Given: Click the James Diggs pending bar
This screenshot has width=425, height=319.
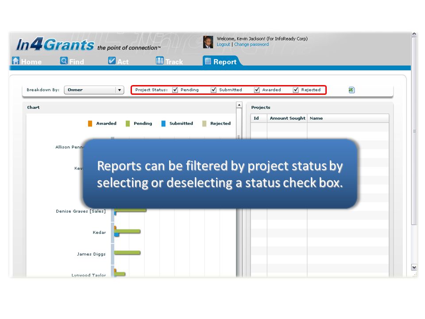Looking at the screenshot, I should (x=127, y=253).
